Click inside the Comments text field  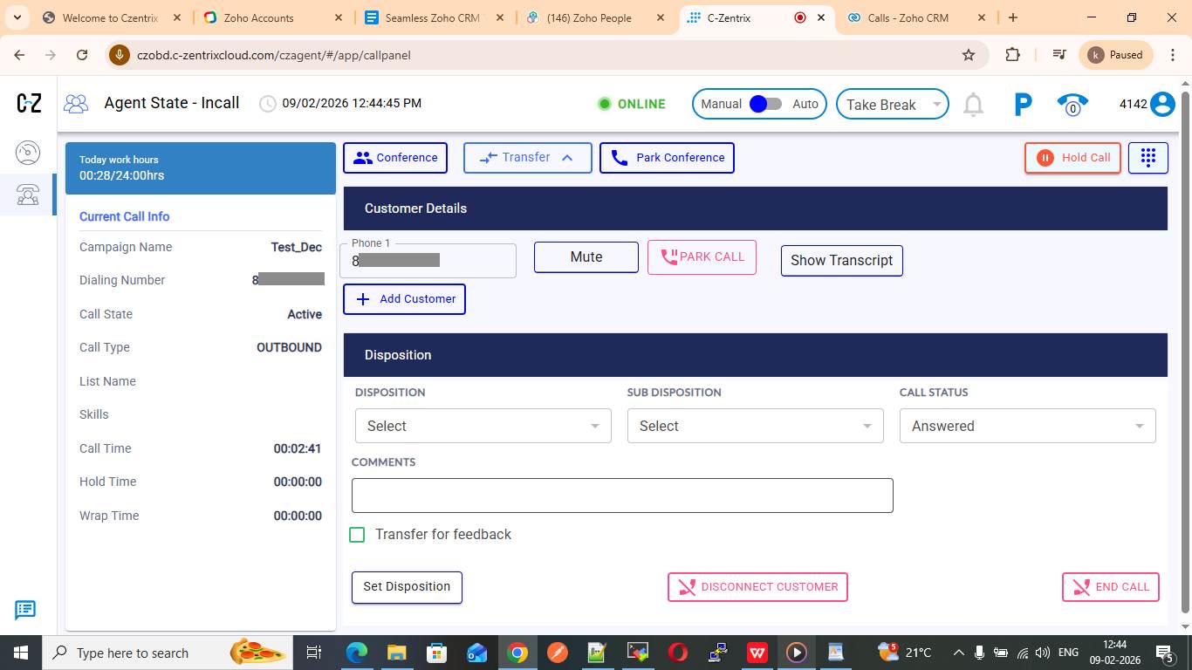[x=621, y=496]
